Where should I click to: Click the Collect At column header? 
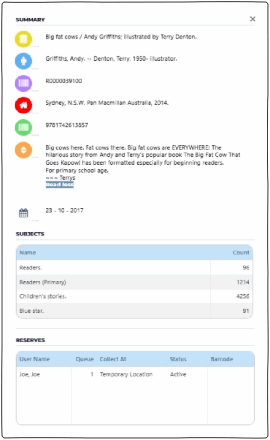pos(113,359)
